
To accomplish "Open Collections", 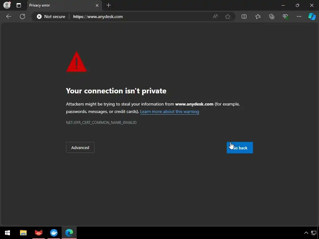I will [x=272, y=16].
